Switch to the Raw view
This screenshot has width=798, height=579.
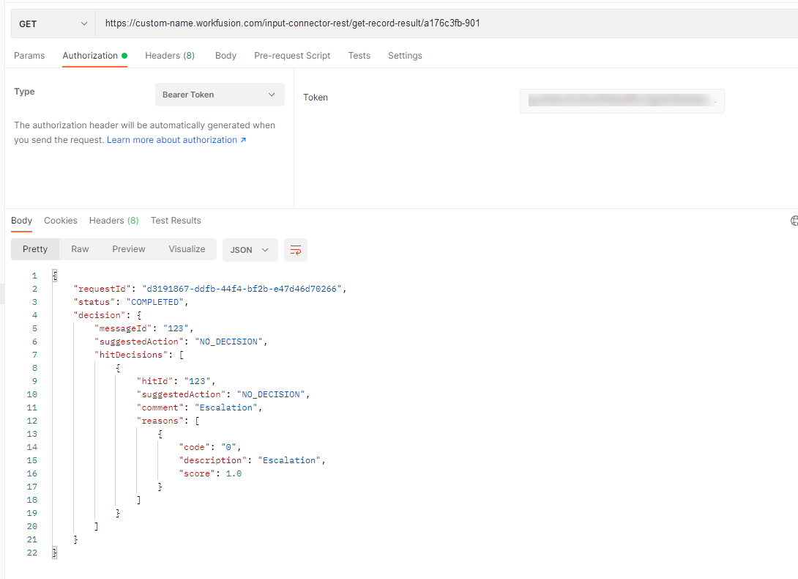click(80, 249)
